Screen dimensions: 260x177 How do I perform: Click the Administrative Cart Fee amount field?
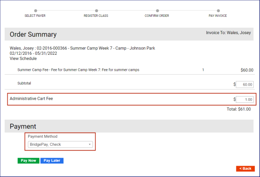pyautogui.click(x=244, y=99)
